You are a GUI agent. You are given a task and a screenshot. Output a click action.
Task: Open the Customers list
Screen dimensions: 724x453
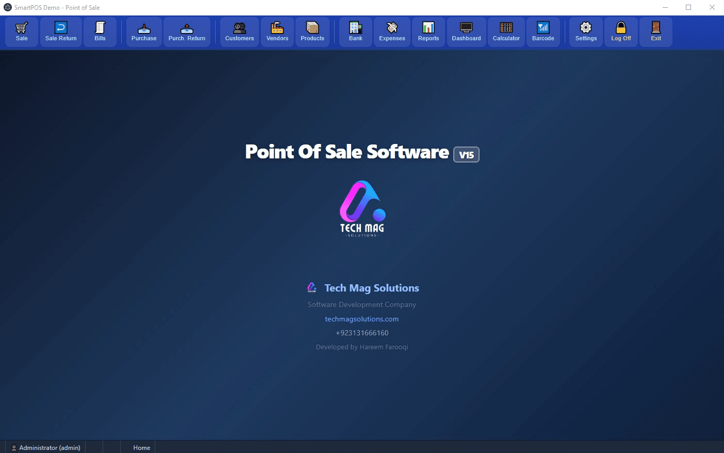point(239,31)
